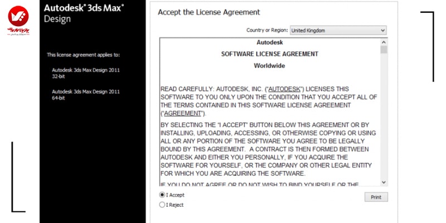Click the Country or Region label
The width and height of the screenshot is (446, 223).
tap(267, 30)
